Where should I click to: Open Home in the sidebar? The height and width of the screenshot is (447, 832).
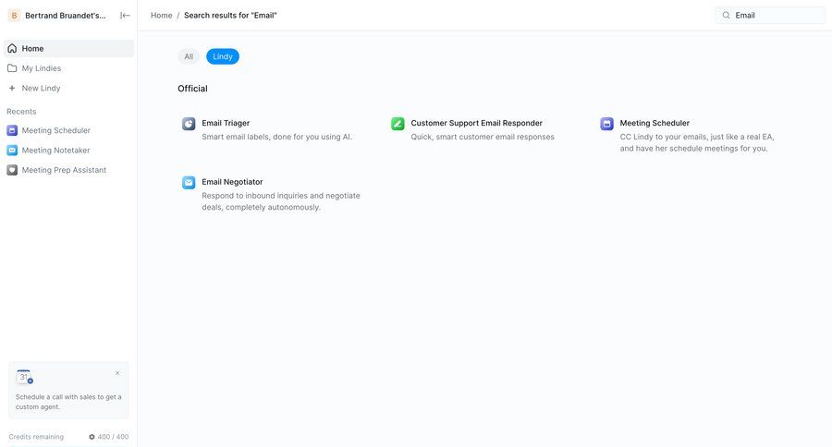click(x=68, y=48)
